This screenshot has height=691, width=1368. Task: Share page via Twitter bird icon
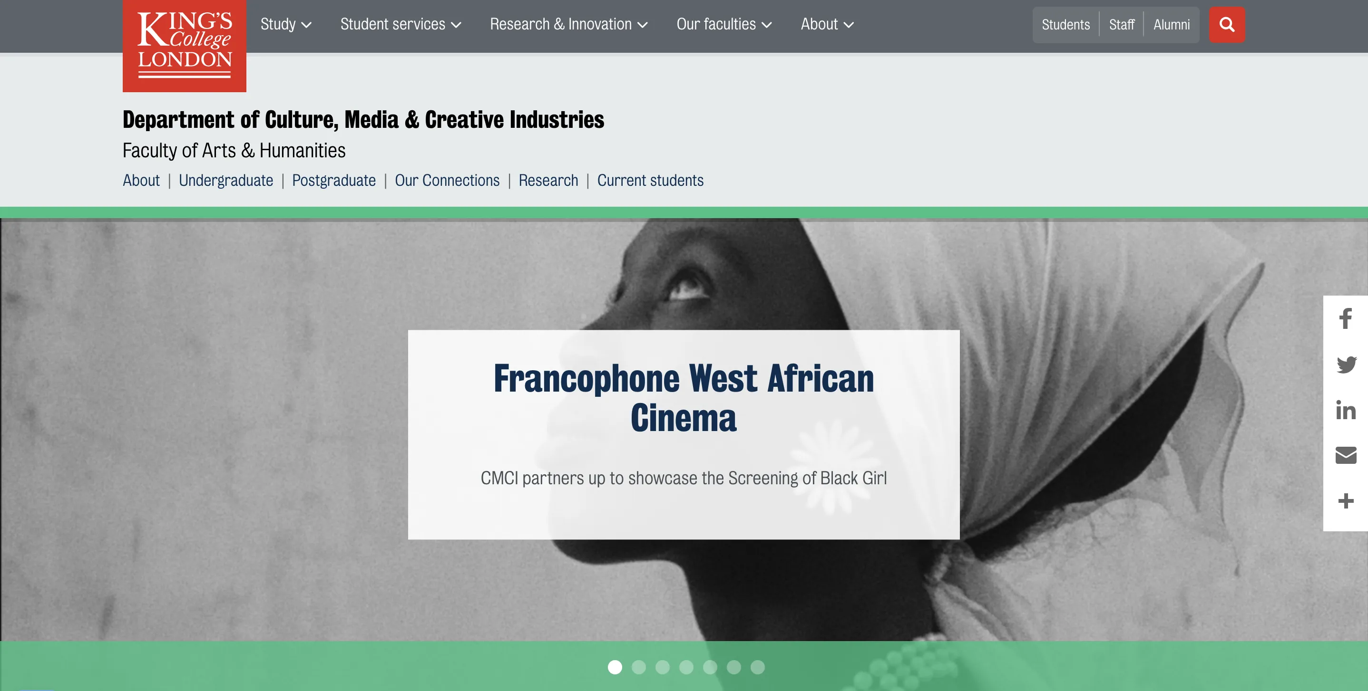[x=1346, y=365]
